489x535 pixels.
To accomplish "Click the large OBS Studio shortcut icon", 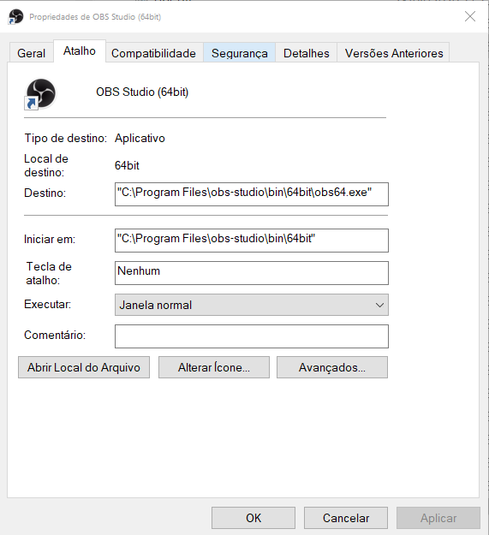I will click(40, 94).
